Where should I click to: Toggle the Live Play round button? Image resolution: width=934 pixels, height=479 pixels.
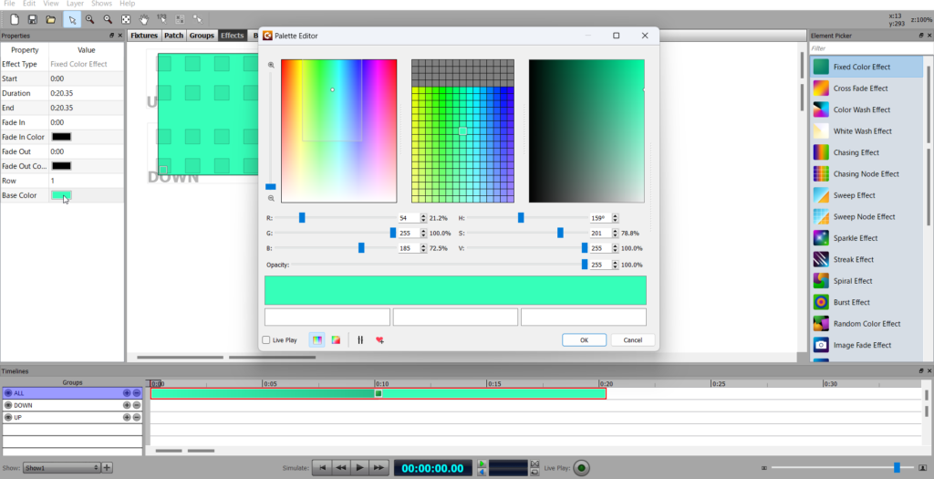[x=581, y=467]
